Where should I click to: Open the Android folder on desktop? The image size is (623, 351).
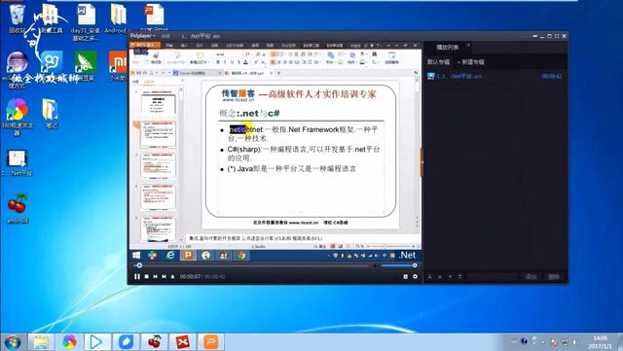click(118, 18)
